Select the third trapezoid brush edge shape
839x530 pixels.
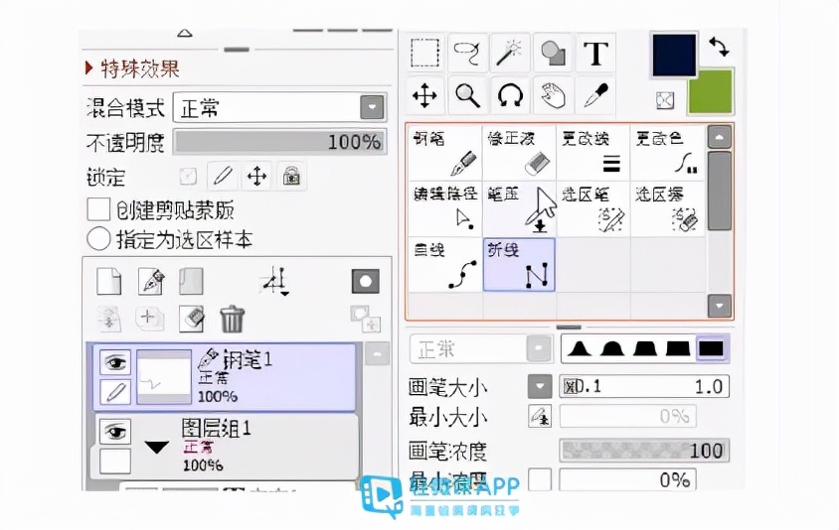coord(645,349)
